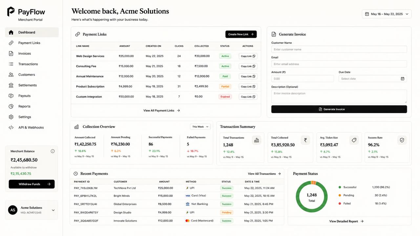Click the green Successful legend dot

click(x=340, y=187)
